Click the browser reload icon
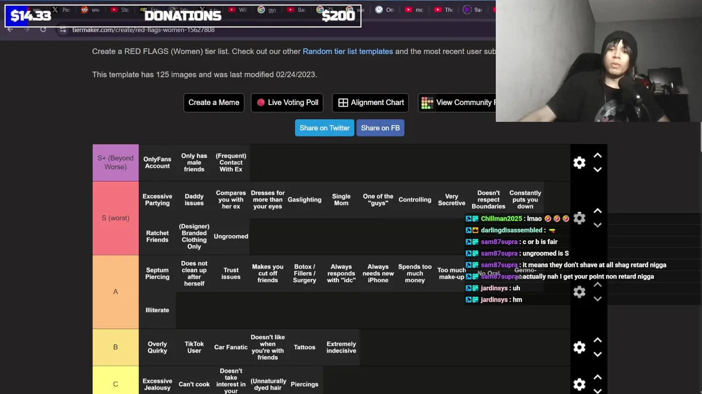The width and height of the screenshot is (702, 394). (x=43, y=30)
